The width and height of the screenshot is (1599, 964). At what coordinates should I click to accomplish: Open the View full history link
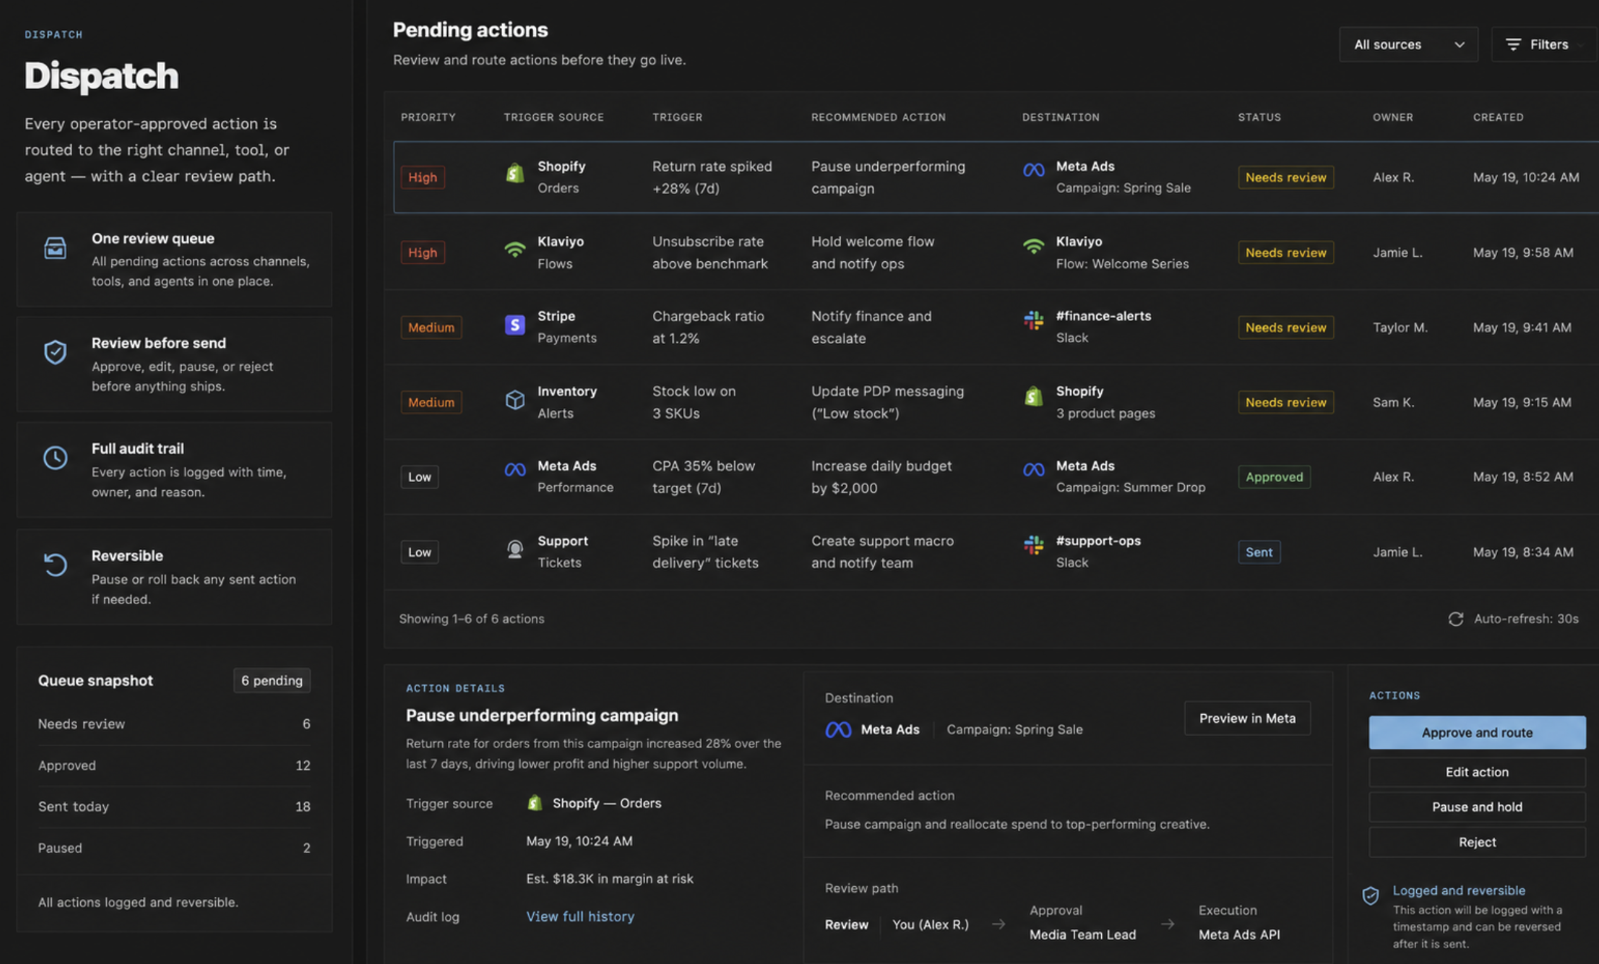[580, 916]
